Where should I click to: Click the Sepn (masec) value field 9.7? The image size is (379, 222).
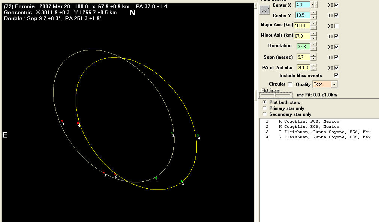click(x=304, y=57)
